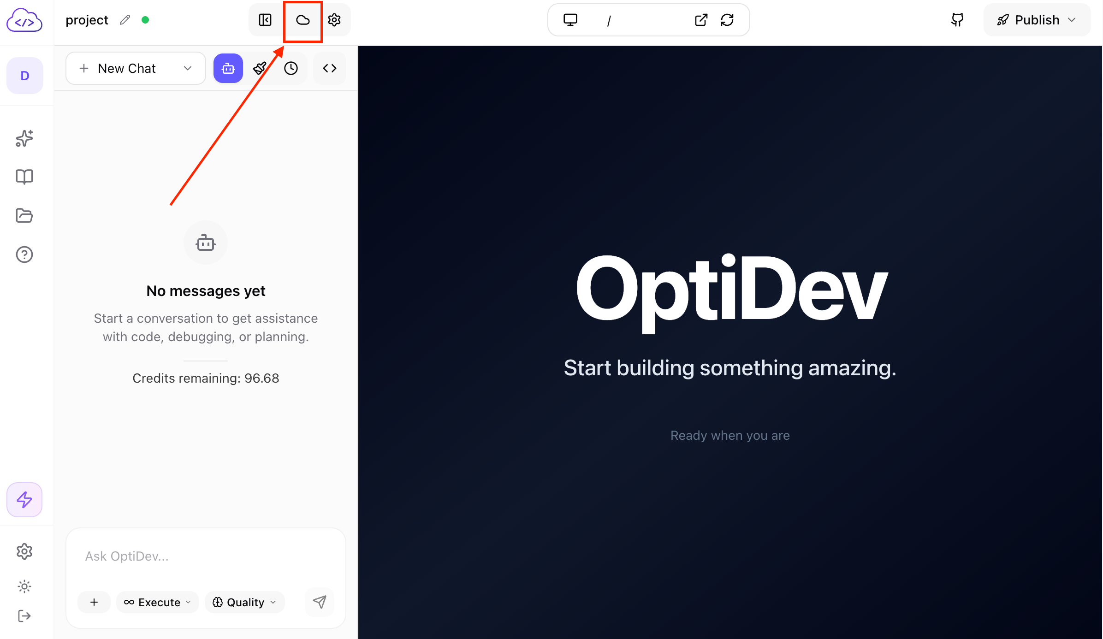Viewport: 1103px width, 639px height.
Task: Click the cloud sync icon in the header
Action: pyautogui.click(x=302, y=20)
